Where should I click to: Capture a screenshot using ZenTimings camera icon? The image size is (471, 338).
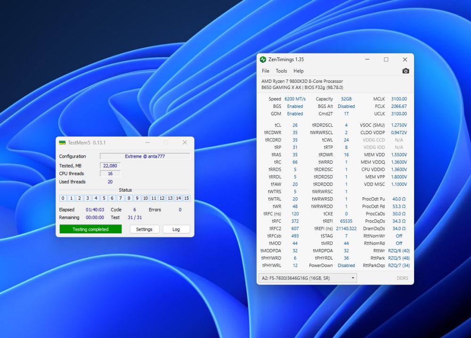(406, 71)
